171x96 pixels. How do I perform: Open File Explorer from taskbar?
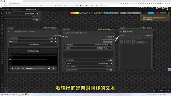[x=11, y=94]
